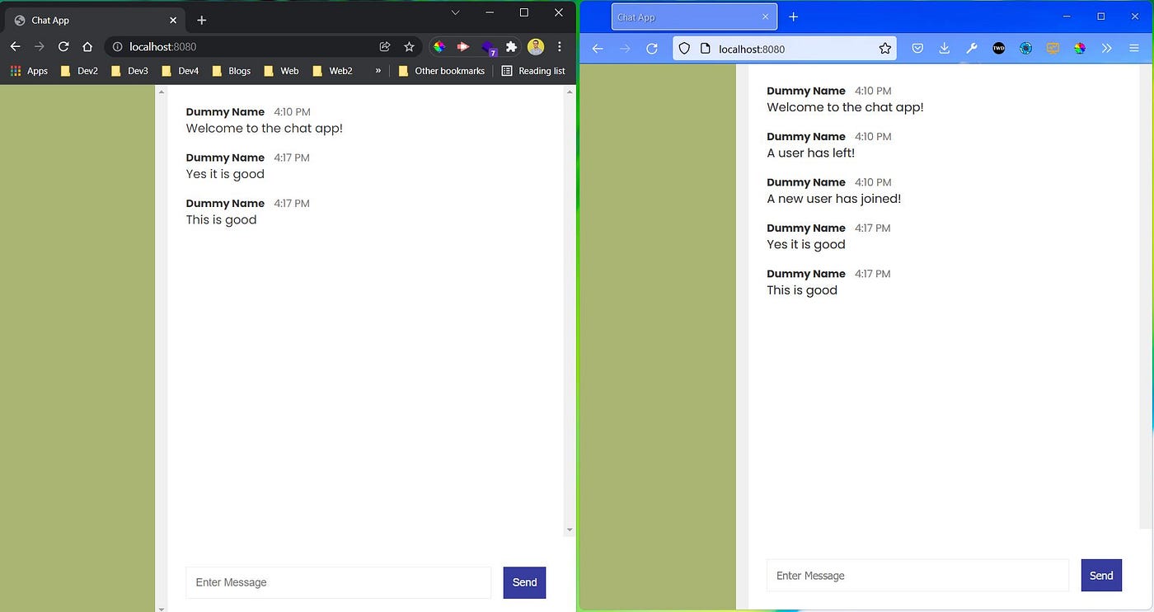Open the Other bookmarks folder
This screenshot has width=1154, height=612.
[x=441, y=71]
